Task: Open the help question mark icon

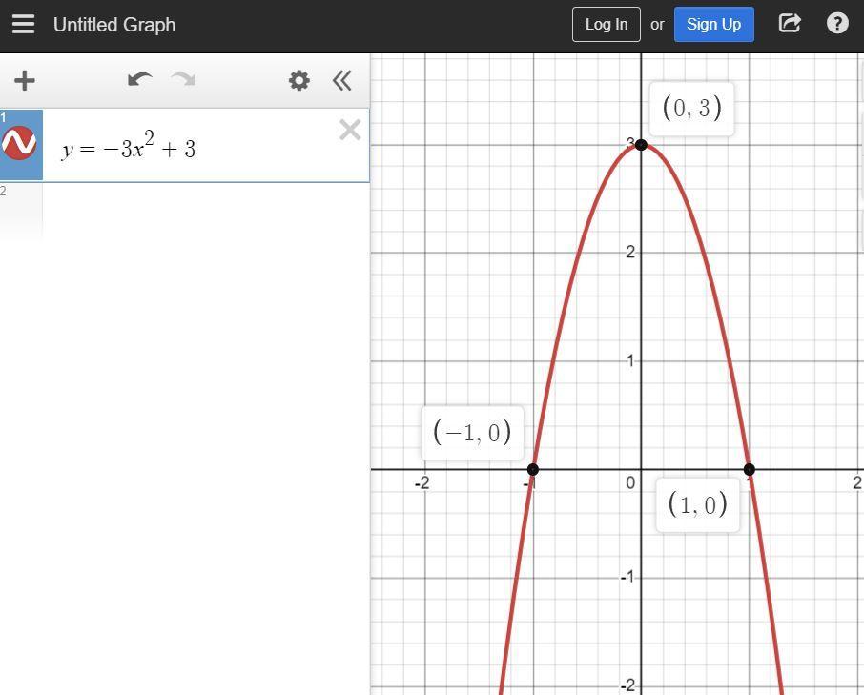Action: (837, 23)
